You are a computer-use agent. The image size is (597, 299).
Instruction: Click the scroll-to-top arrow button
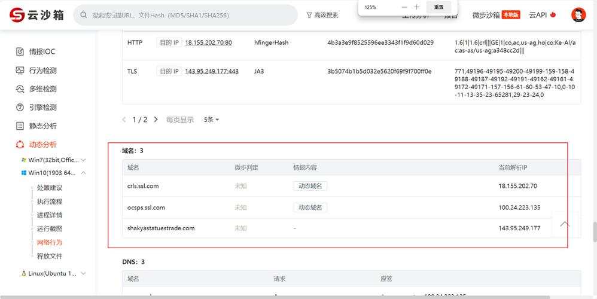point(565,224)
